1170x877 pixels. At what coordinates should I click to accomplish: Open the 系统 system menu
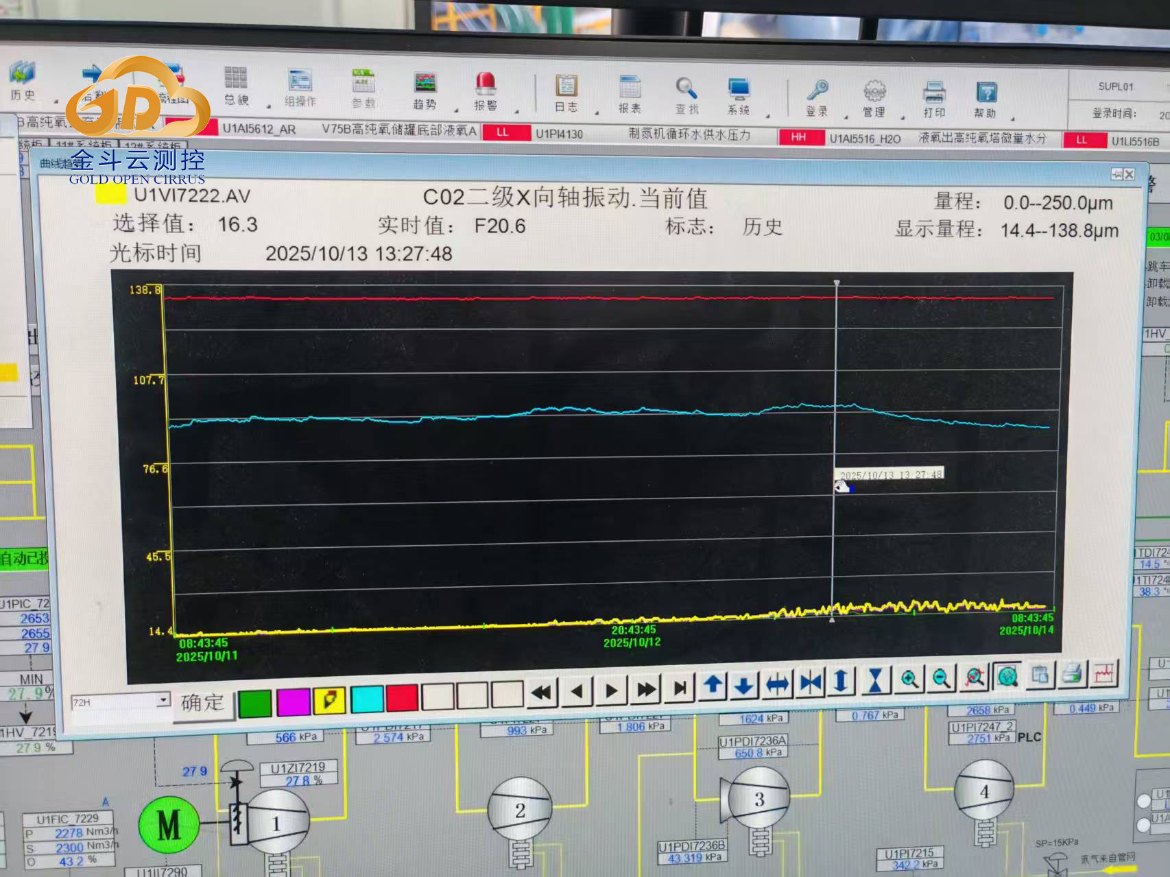coord(739,96)
